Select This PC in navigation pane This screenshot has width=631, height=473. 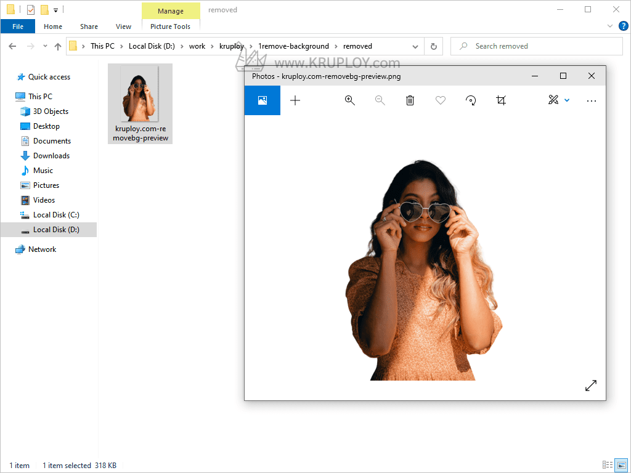coord(40,97)
